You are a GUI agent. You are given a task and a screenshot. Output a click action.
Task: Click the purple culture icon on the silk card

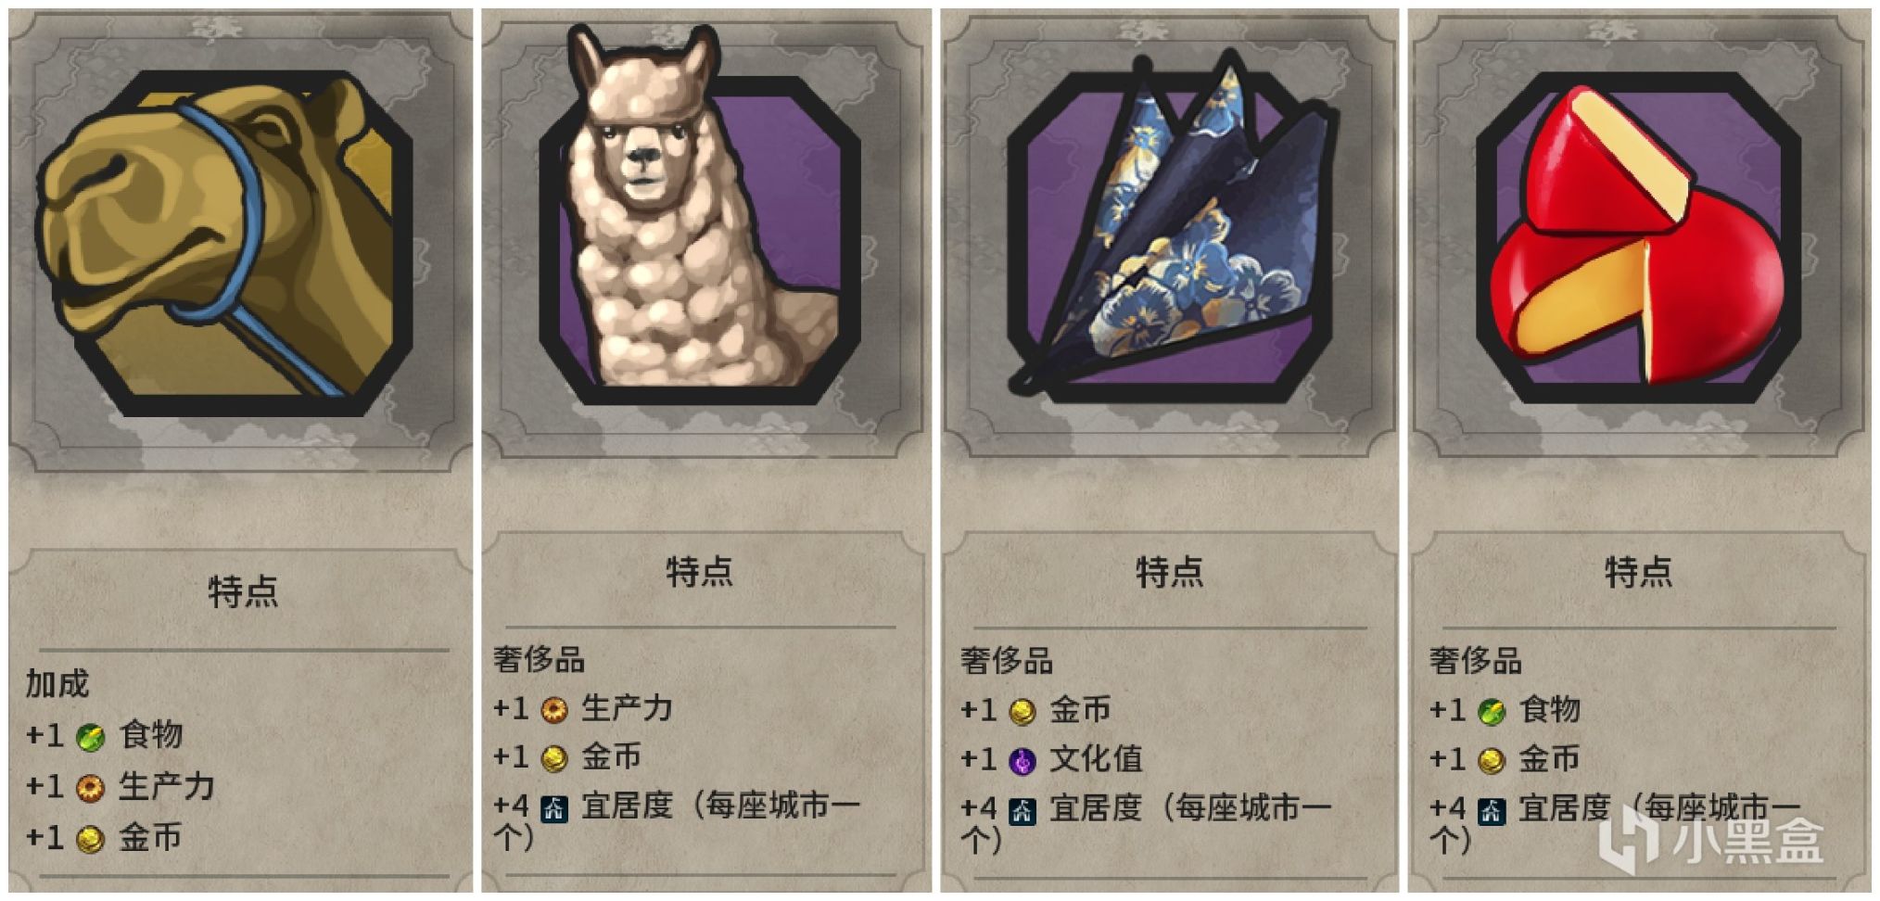(x=1022, y=761)
